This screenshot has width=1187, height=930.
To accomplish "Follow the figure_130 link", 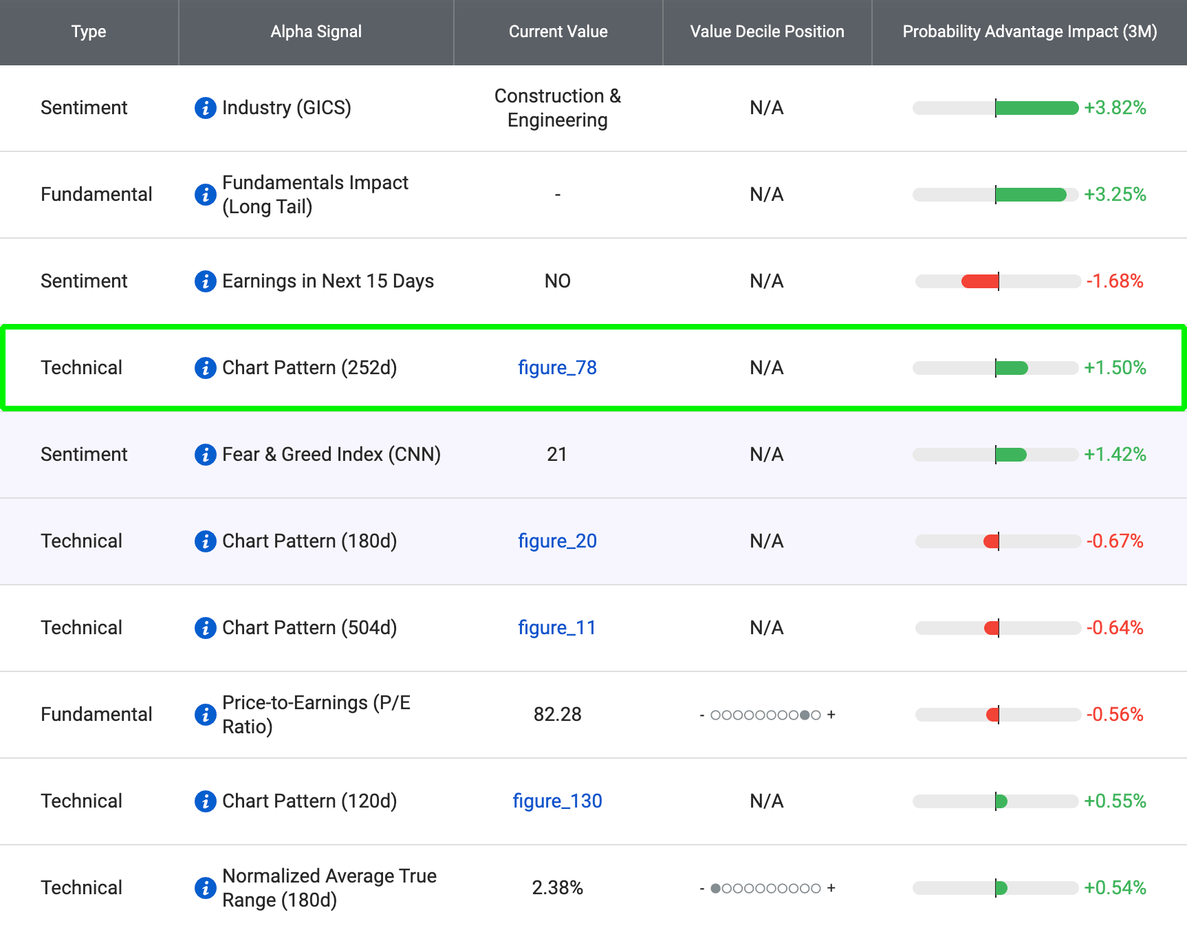I will pos(557,801).
